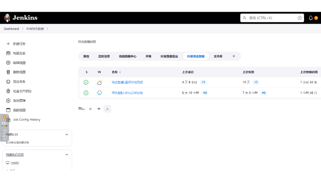Viewport: 321px width, 182px height.
Task: Collapse the 构建队列 panel chevron
Action: [x=67, y=135]
